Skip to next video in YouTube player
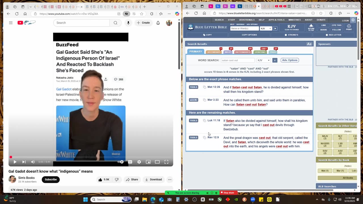 point(24,162)
